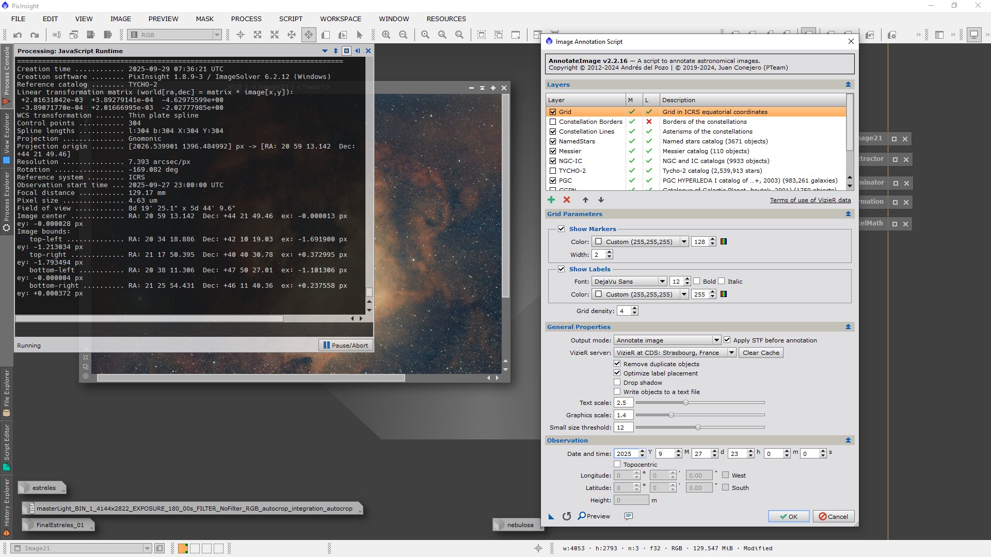This screenshot has height=557, width=991.
Task: Collapse the General Properties section
Action: pyautogui.click(x=848, y=326)
